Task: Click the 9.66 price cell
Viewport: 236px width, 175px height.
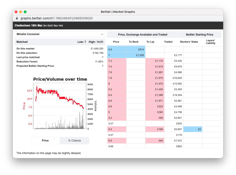Action: [117, 146]
